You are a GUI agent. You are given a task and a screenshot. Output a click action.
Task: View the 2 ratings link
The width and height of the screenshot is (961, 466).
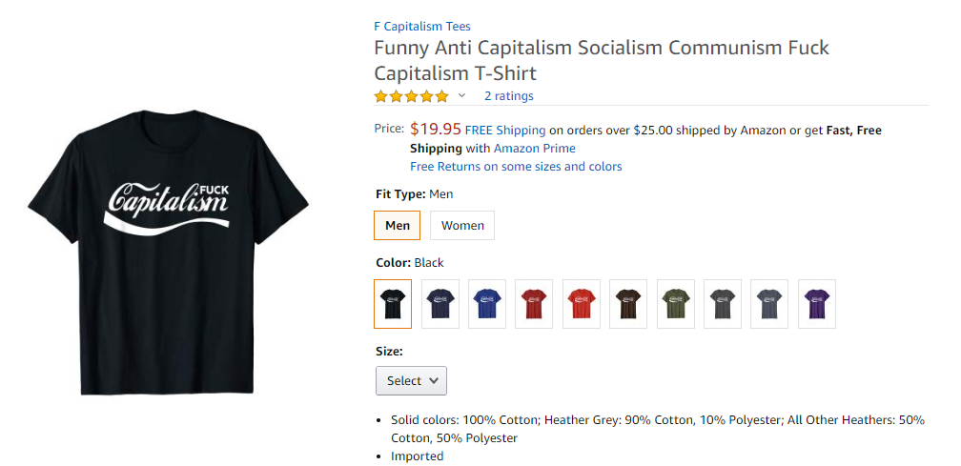pyautogui.click(x=509, y=96)
